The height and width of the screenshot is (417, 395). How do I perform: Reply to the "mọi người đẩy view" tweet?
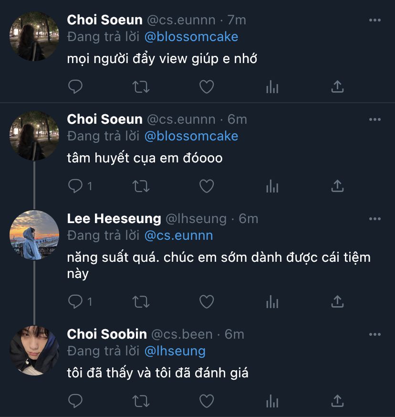tap(75, 87)
